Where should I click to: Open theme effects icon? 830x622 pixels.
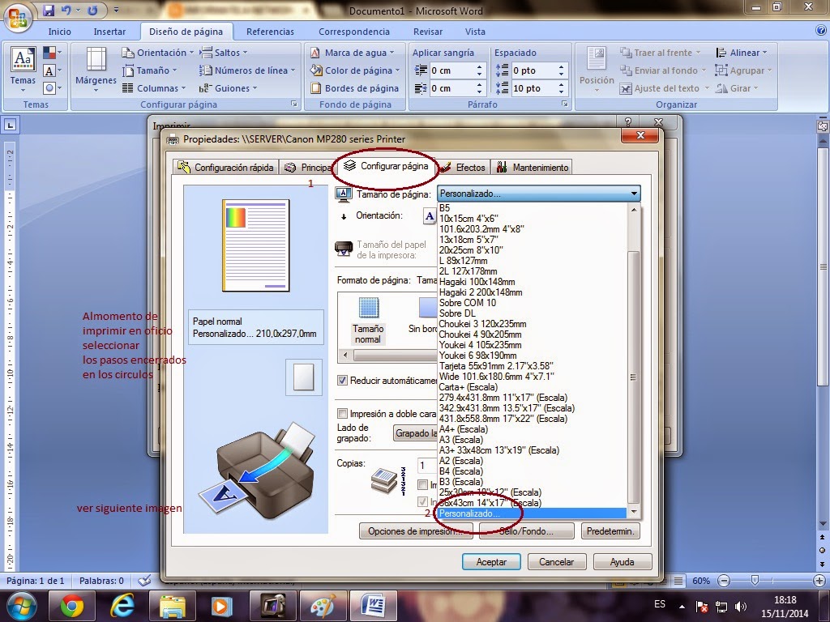52,87
